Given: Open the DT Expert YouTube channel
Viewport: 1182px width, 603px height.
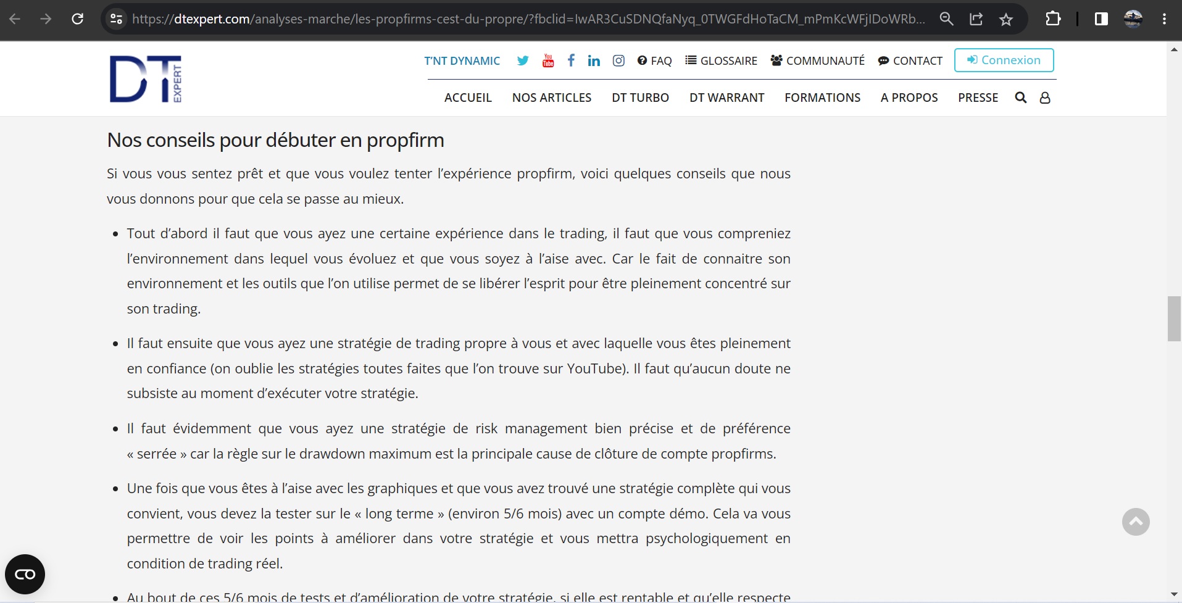Looking at the screenshot, I should pos(548,60).
